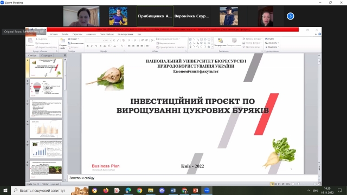Select the rectangle shape in gallery
This screenshot has height=195, width=347.
[201, 40]
